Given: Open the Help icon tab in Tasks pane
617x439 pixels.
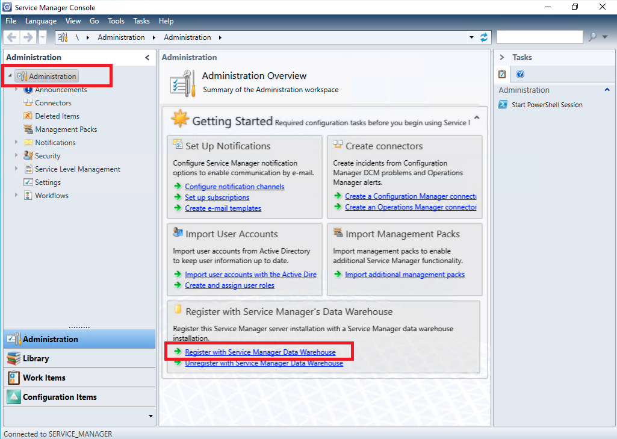Looking at the screenshot, I should tap(520, 74).
